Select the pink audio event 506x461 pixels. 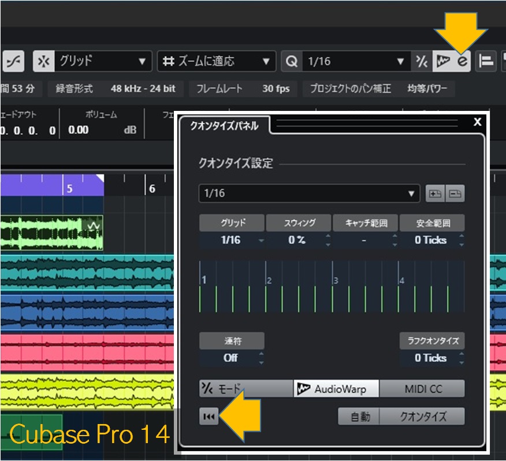click(87, 352)
